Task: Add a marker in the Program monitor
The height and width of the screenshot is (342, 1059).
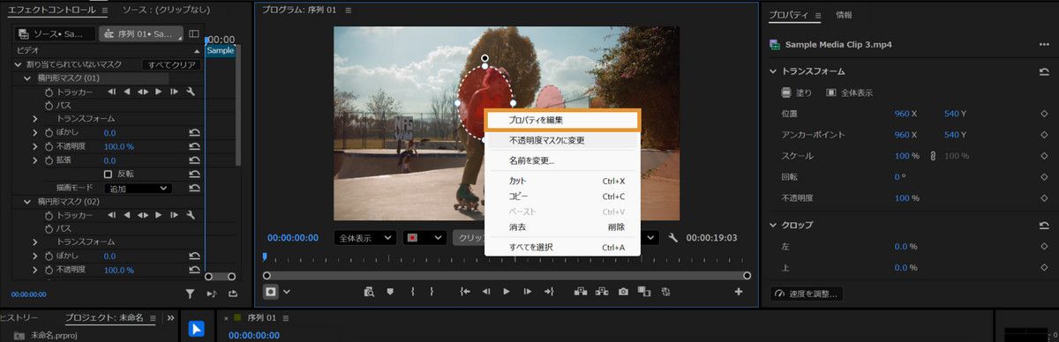Action: point(390,291)
